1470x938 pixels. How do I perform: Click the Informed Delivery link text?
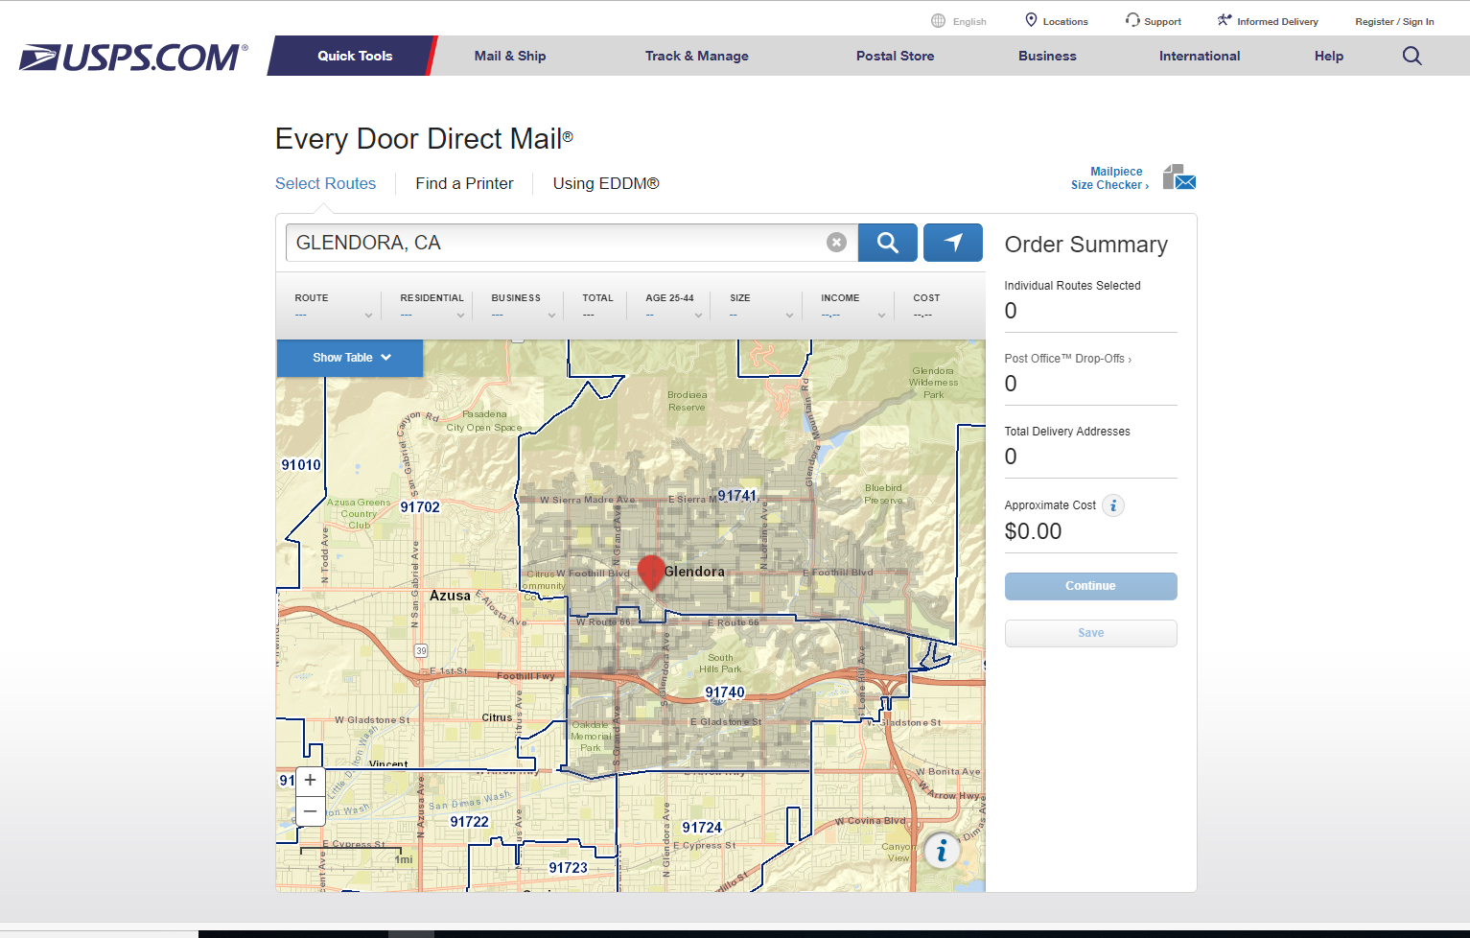(1277, 21)
